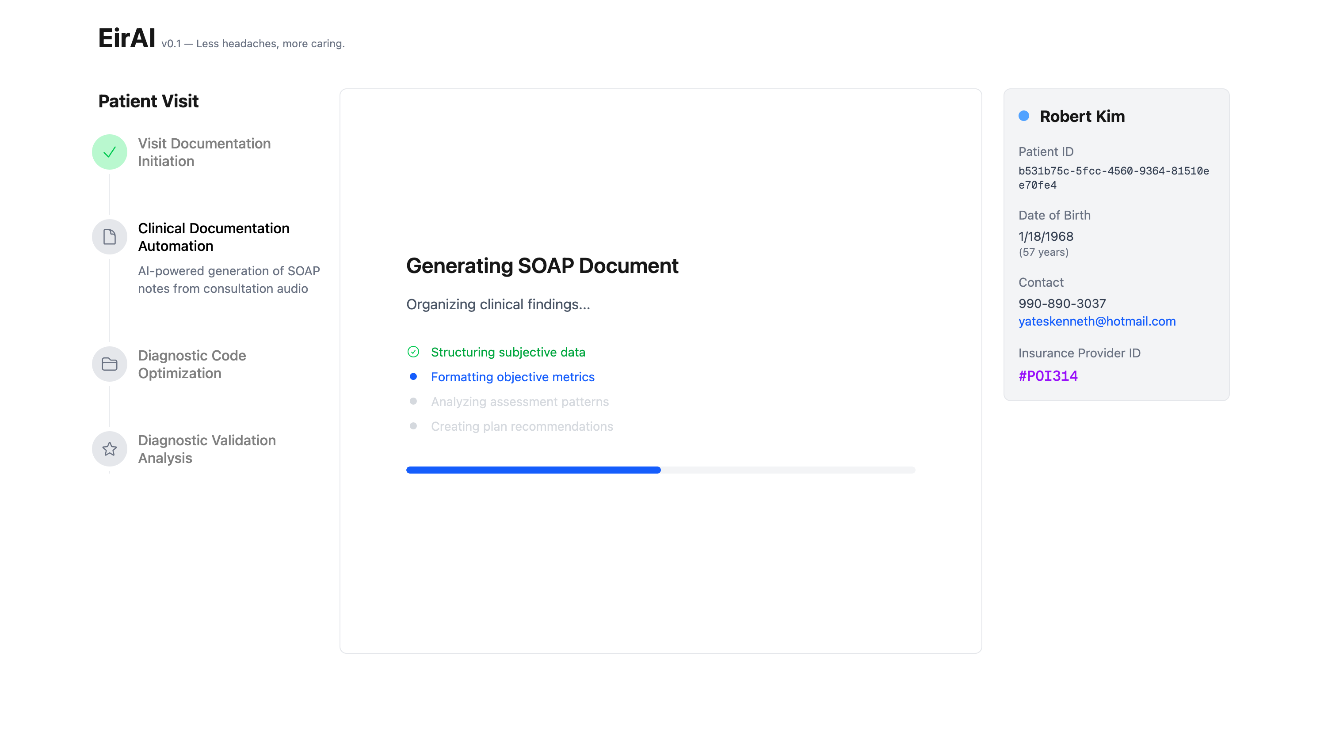This screenshot has width=1328, height=751.
Task: Select the Clinical Documentation Automation step
Action: click(213, 237)
